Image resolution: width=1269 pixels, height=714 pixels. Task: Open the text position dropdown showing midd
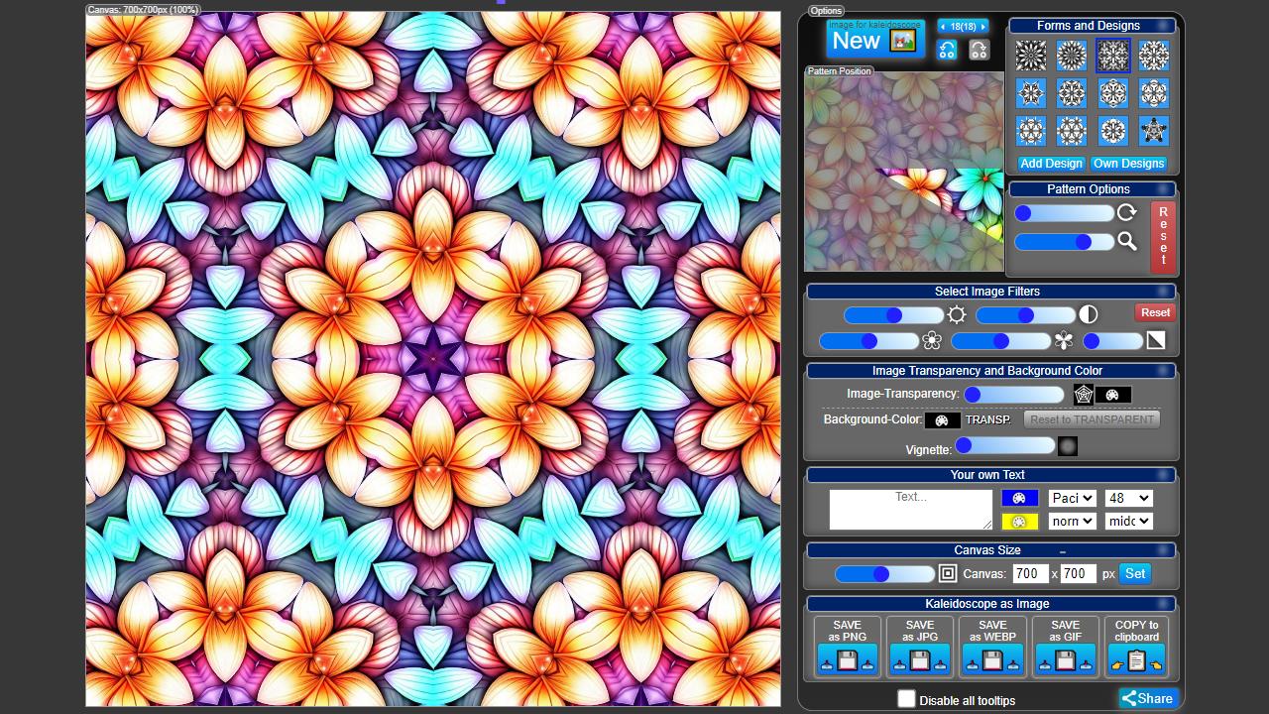coord(1128,521)
